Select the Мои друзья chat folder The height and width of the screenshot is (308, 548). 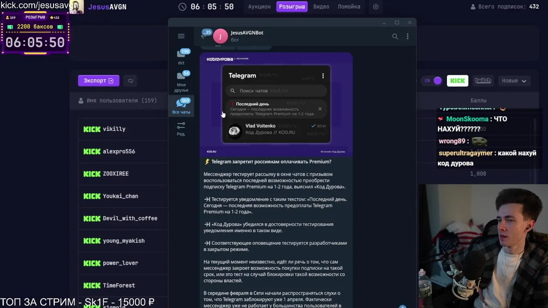coord(181,81)
